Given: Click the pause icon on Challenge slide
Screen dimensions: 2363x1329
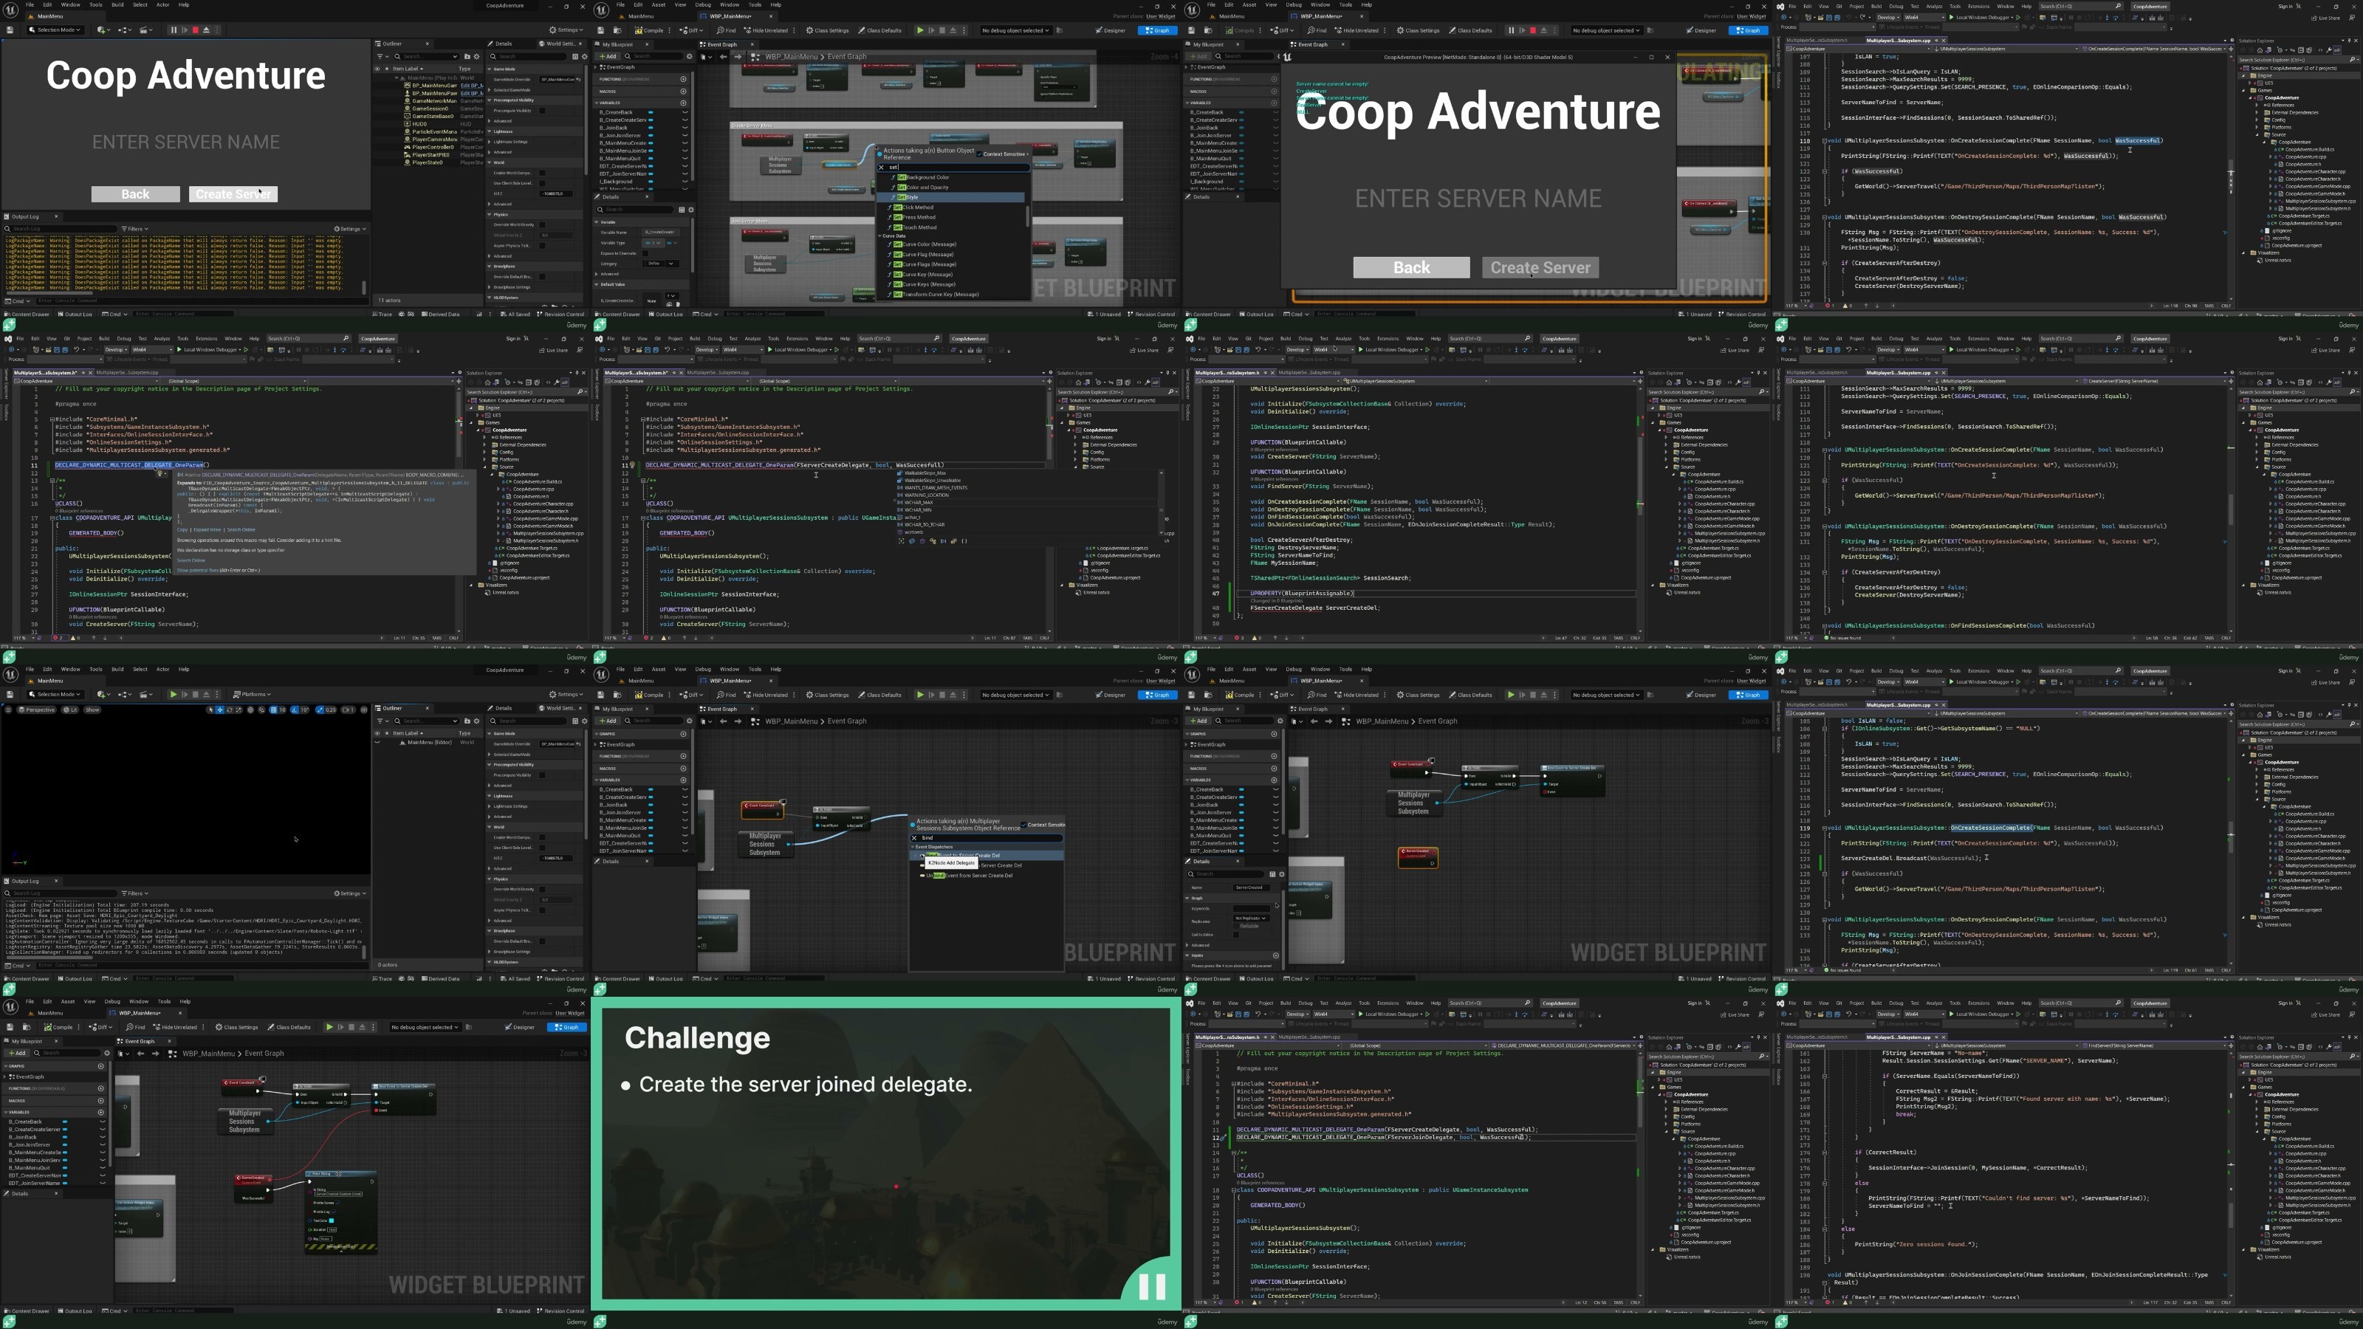Looking at the screenshot, I should tap(1151, 1286).
